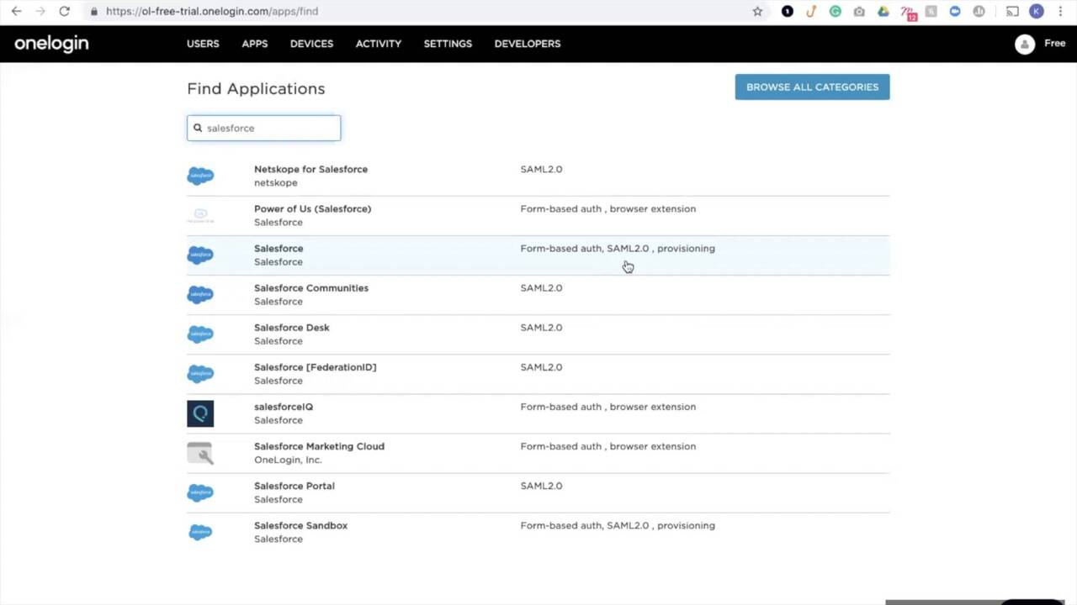
Task: Bookmark this page with the star icon
Action: (757, 12)
